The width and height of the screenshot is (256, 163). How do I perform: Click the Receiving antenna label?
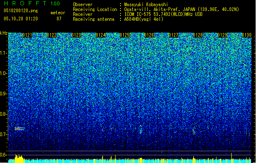(x=94, y=19)
